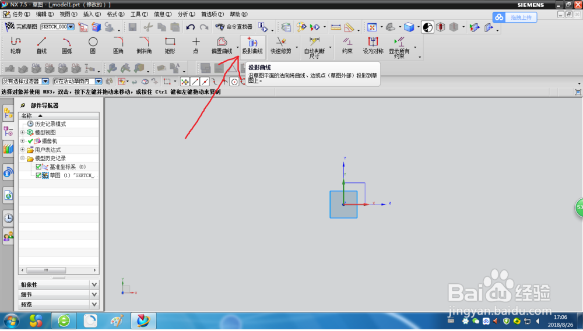Open 自动判断尺寸 inferred dimension tool

[x=314, y=48]
